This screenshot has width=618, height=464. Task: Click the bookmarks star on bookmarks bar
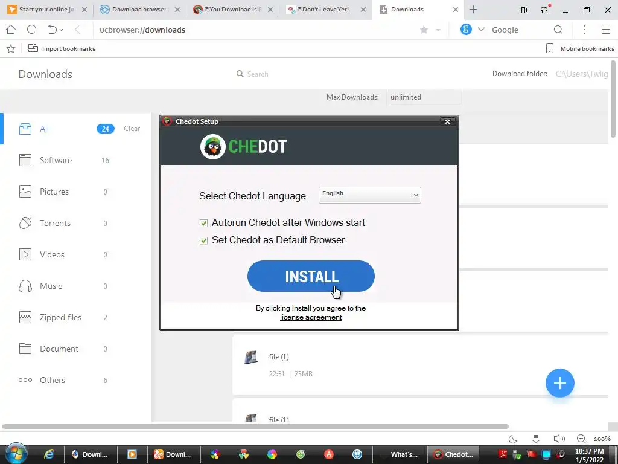11,48
